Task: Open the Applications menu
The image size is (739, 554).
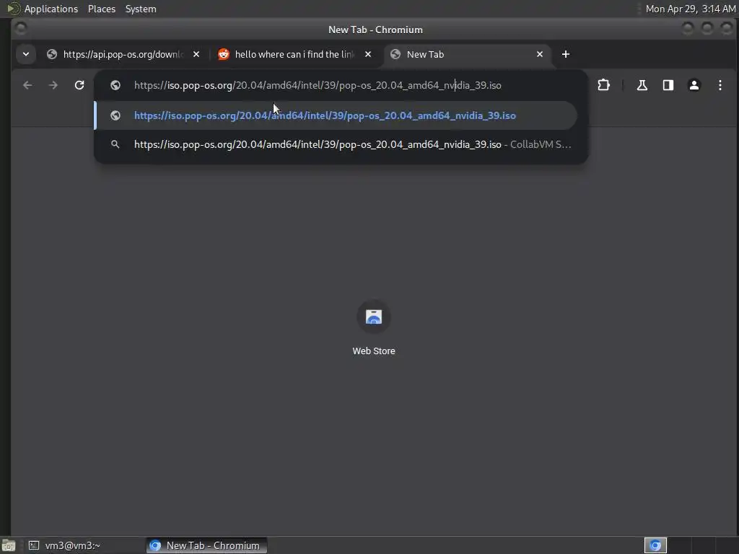Action: [x=51, y=9]
